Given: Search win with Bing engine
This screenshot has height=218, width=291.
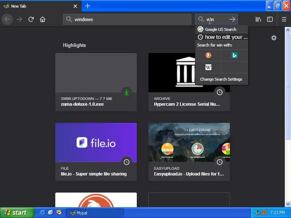Looking at the screenshot, I should tap(235, 55).
